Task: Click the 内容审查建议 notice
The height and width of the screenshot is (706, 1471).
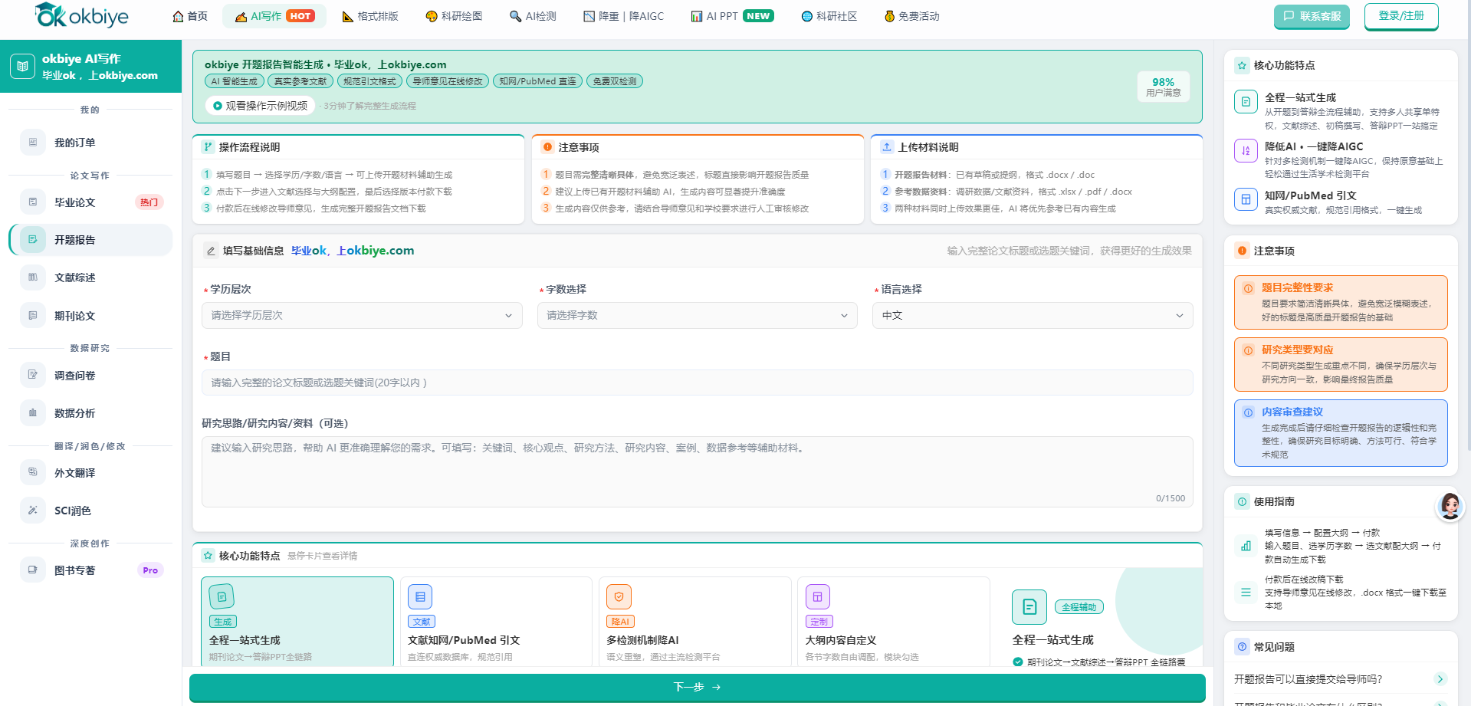Action: point(1341,433)
